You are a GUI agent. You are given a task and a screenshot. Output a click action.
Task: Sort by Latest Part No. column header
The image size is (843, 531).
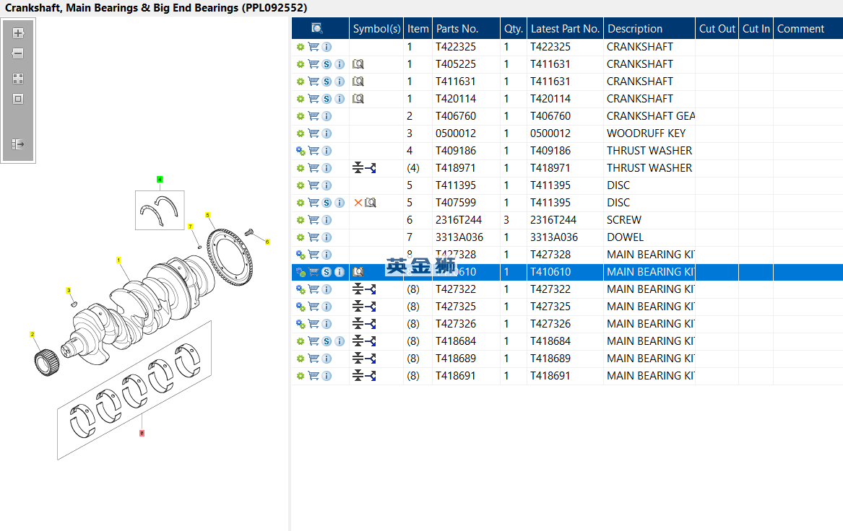click(x=565, y=28)
